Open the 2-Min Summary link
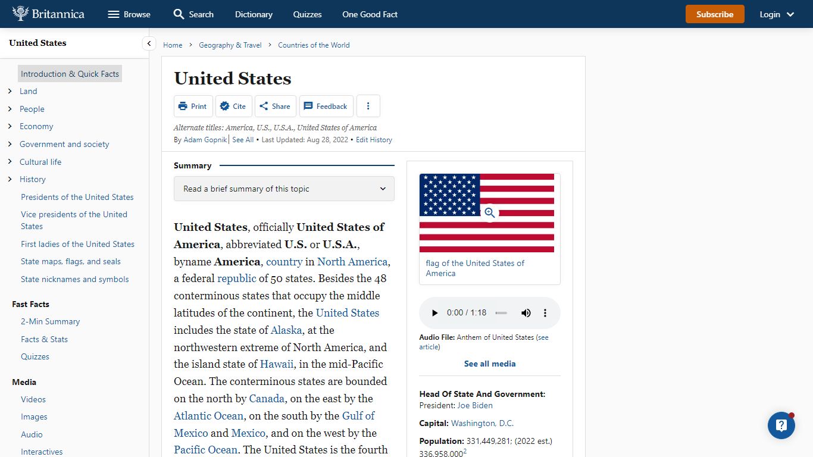 (50, 321)
